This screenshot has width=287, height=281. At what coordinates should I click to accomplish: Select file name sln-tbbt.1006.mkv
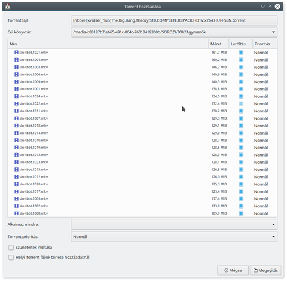[33, 74]
